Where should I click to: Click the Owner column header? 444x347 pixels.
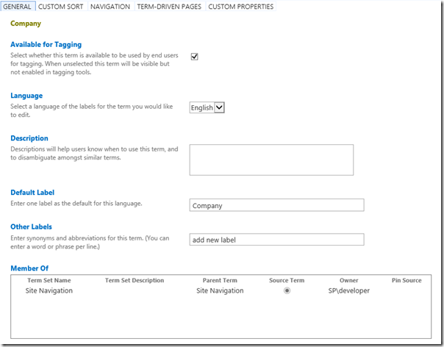(x=348, y=280)
